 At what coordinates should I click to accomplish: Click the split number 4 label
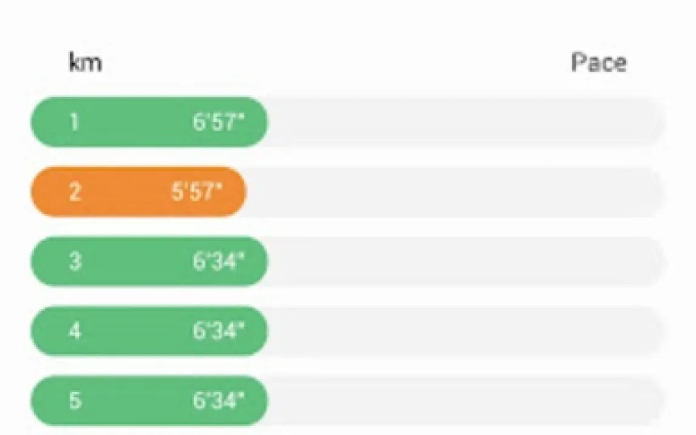[75, 331]
